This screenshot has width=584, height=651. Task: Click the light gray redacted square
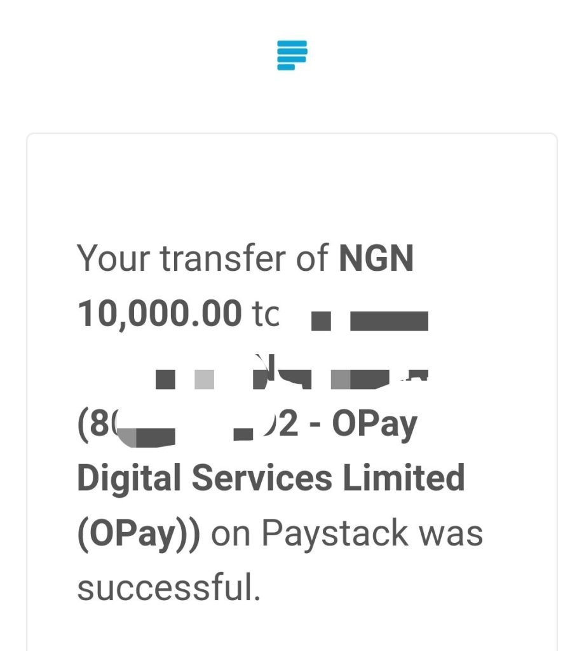[x=204, y=380]
